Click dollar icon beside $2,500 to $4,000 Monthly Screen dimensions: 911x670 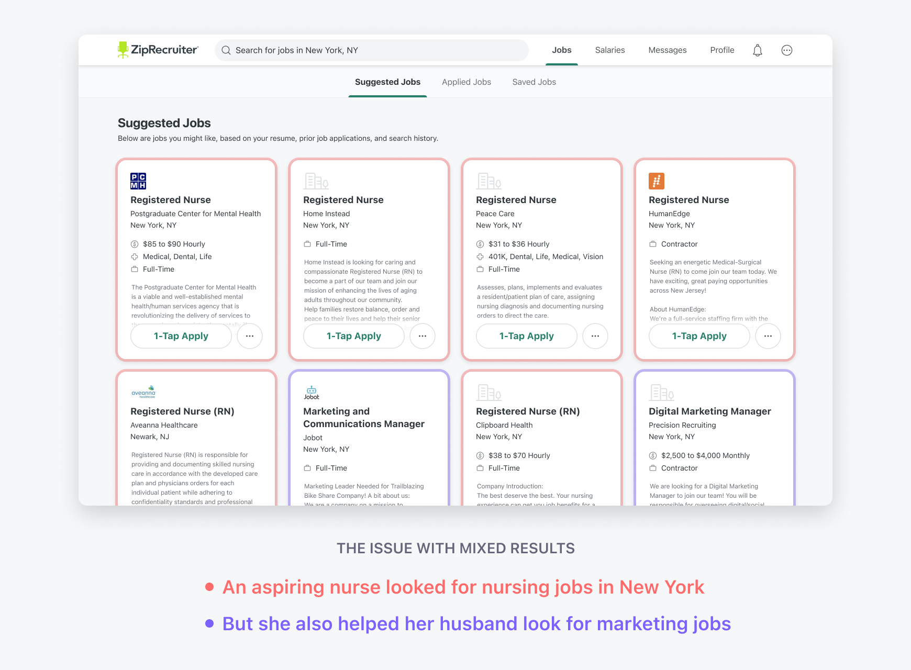coord(653,455)
